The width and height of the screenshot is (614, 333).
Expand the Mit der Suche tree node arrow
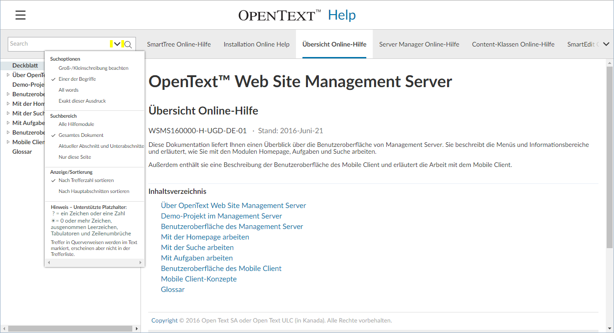(8, 113)
